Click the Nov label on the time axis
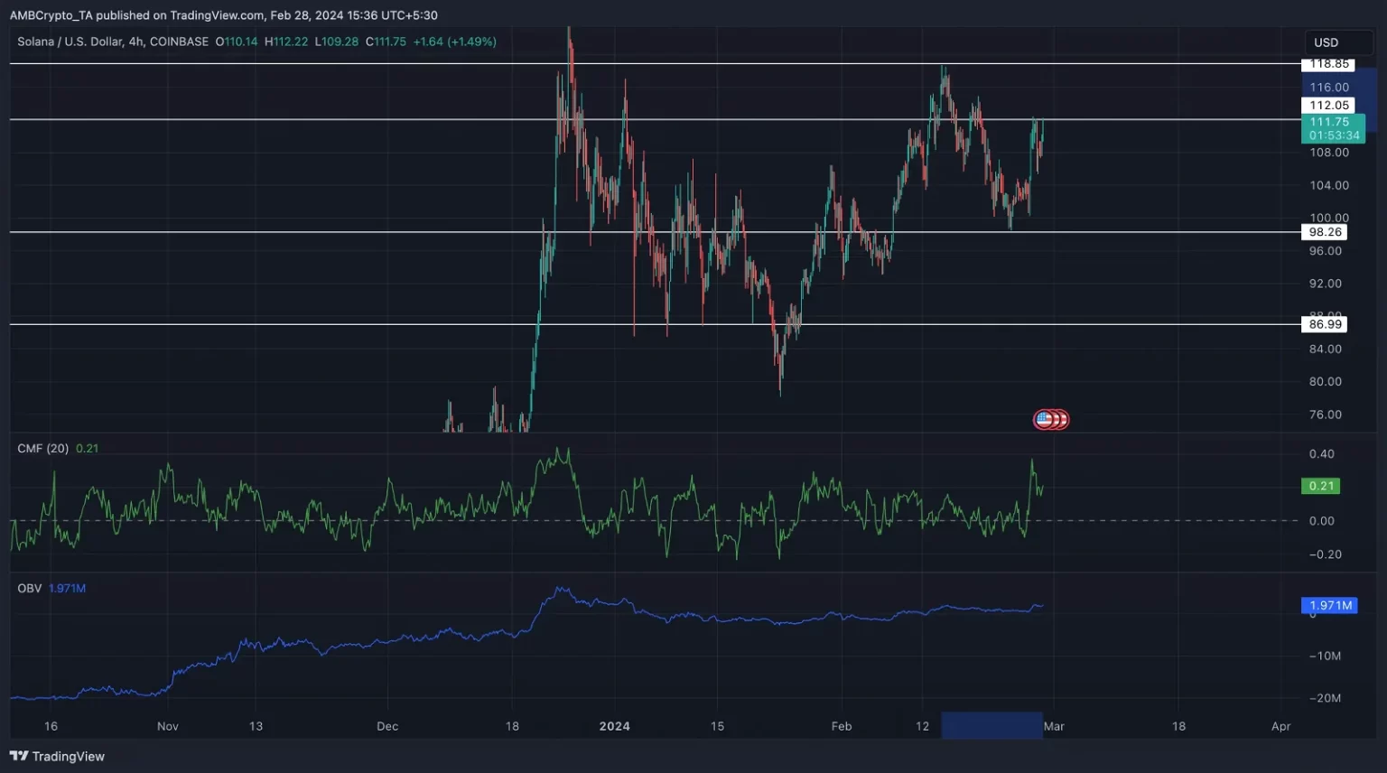Image resolution: width=1387 pixels, height=773 pixels. pyautogui.click(x=167, y=726)
